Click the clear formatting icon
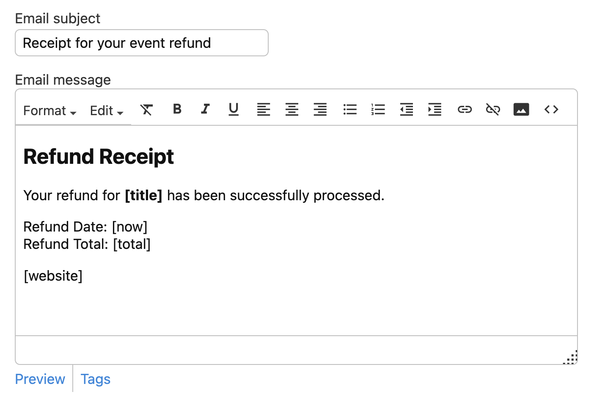The width and height of the screenshot is (594, 403). 146,110
